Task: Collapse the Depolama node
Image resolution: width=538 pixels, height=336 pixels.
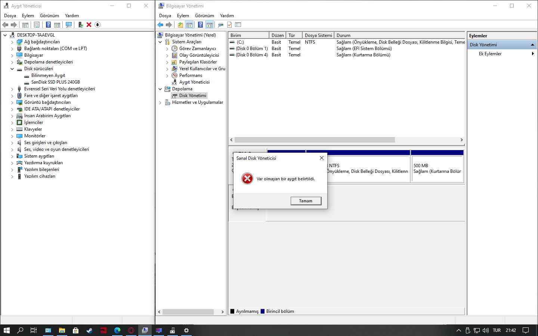Action: [160, 89]
